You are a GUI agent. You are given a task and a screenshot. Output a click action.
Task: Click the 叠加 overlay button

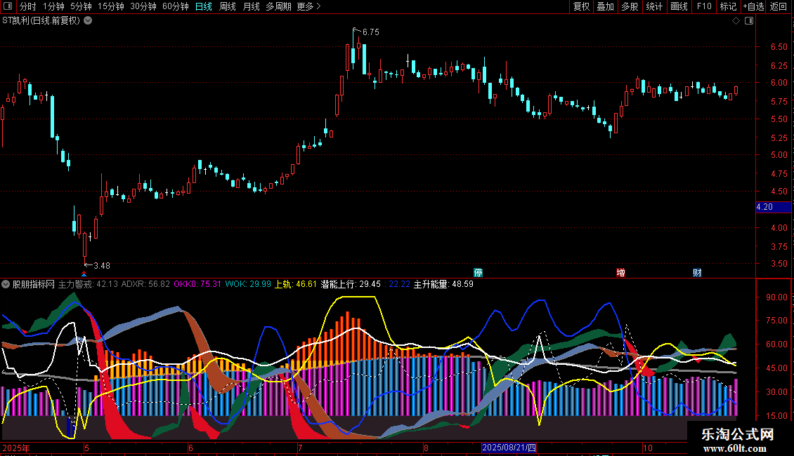pos(606,6)
